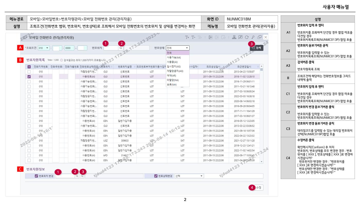360x203 pixels.
Task: Toggle the 번호상태변경 checkbox
Action: coord(156,176)
